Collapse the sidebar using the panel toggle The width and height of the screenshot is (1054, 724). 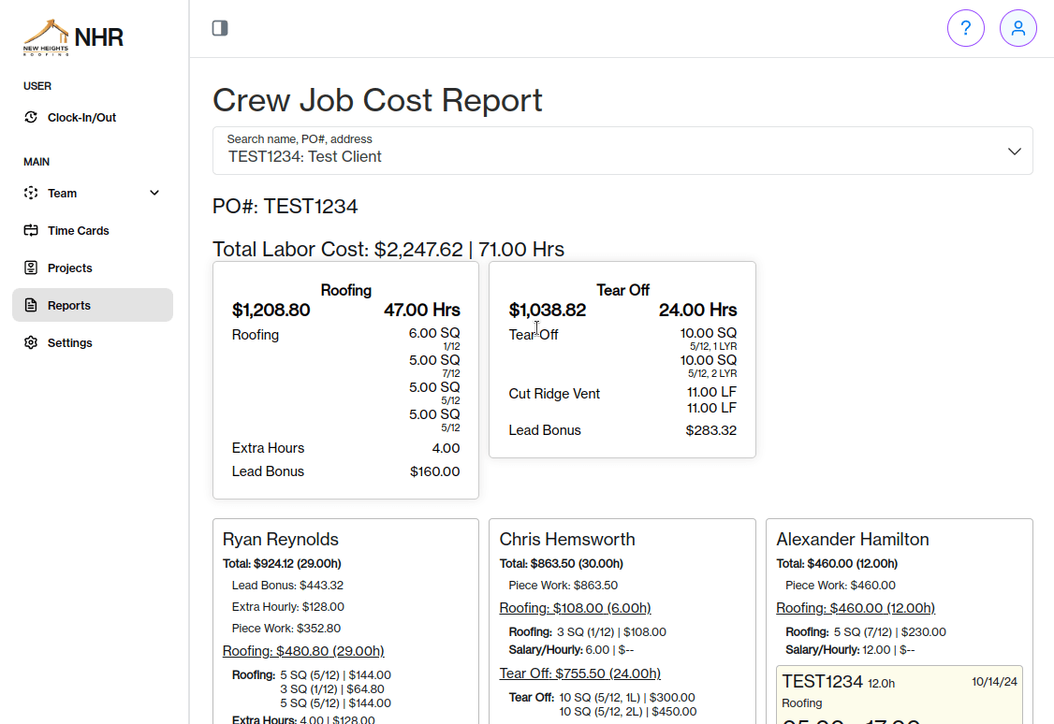tap(220, 28)
